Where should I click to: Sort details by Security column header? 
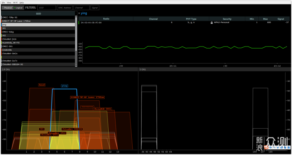click(227, 19)
